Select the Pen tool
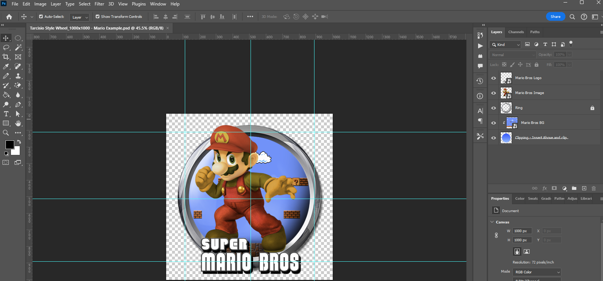This screenshot has width=603, height=281. pos(18,104)
